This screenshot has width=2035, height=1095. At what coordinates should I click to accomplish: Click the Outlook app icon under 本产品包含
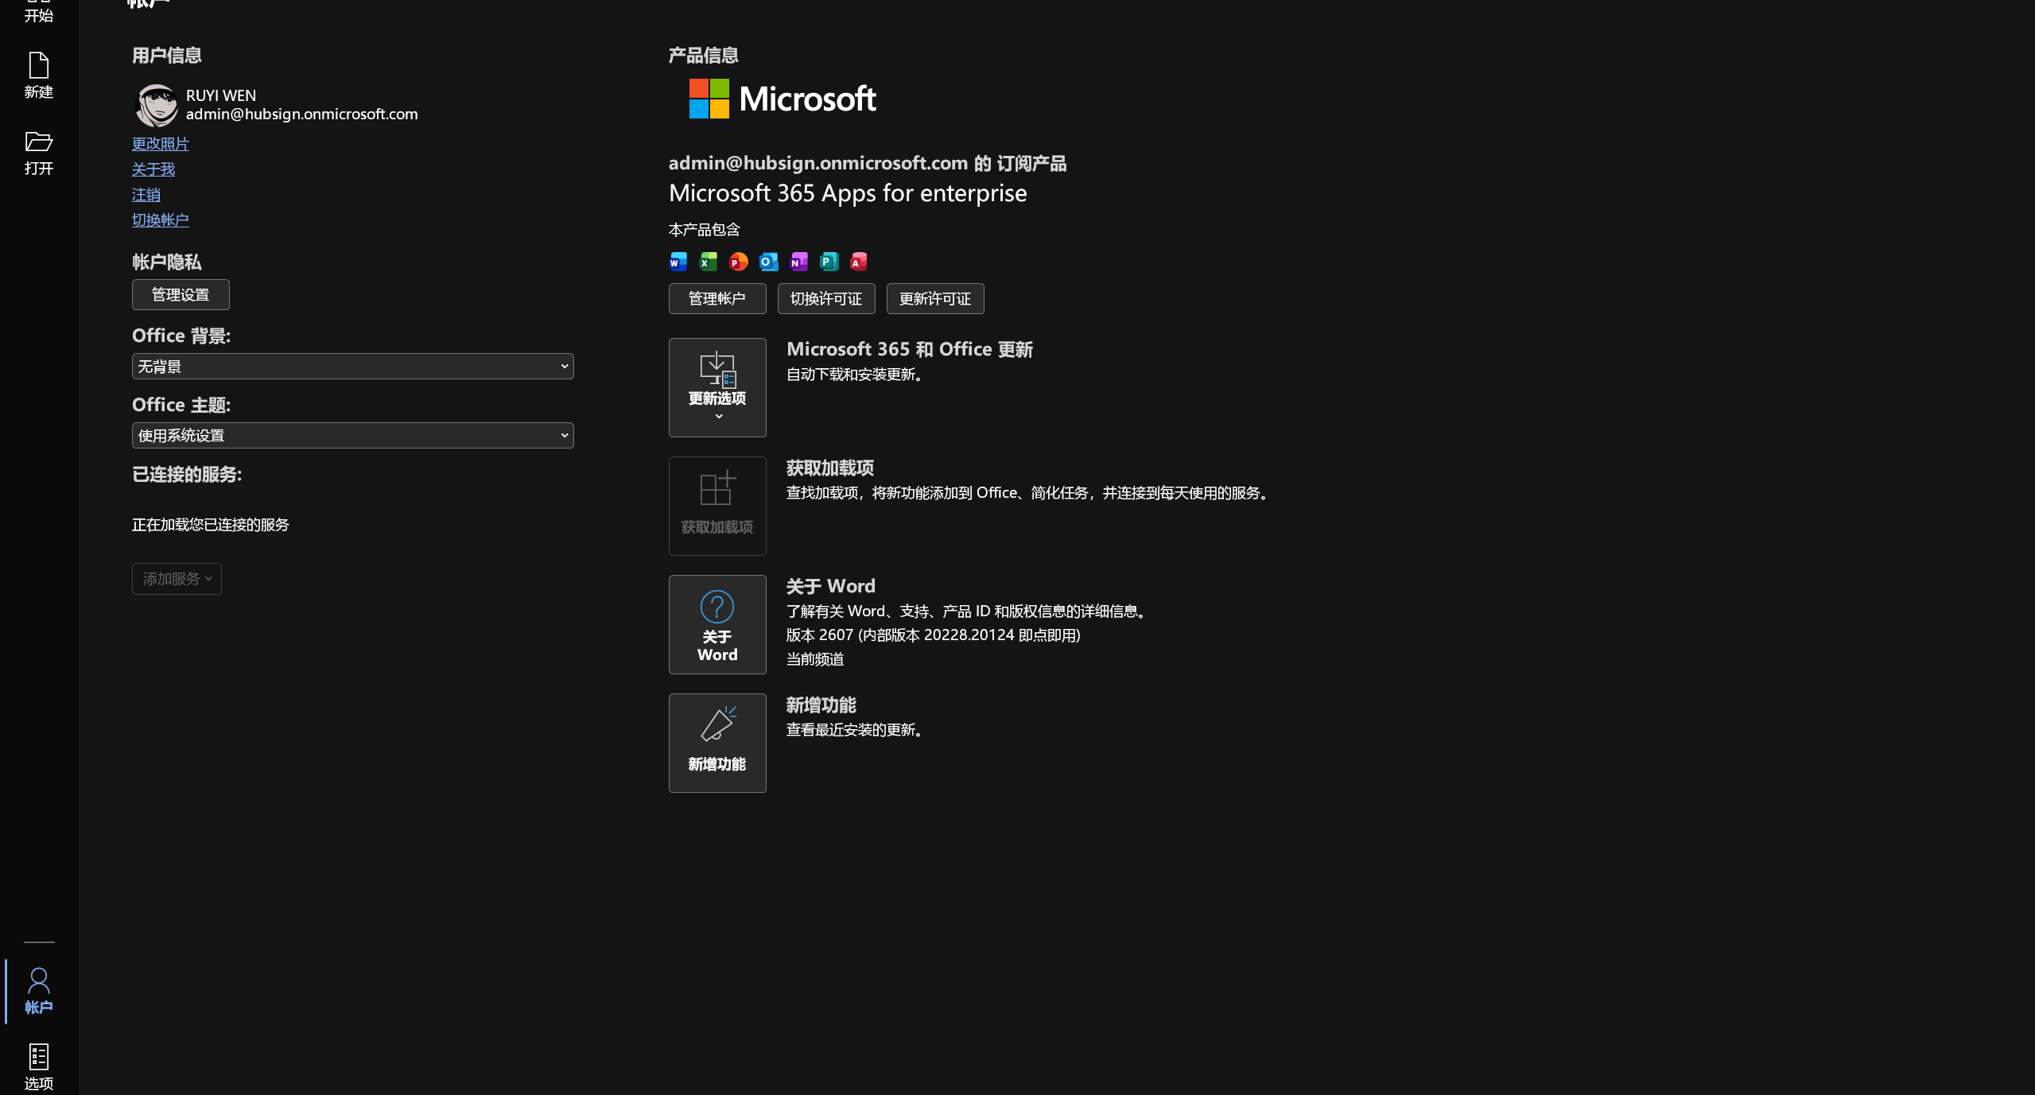pos(769,262)
